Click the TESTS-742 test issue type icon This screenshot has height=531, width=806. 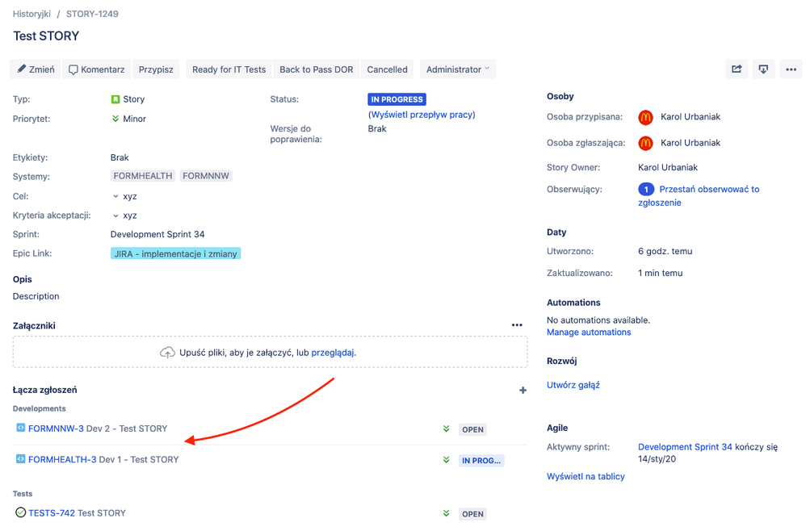click(x=20, y=512)
